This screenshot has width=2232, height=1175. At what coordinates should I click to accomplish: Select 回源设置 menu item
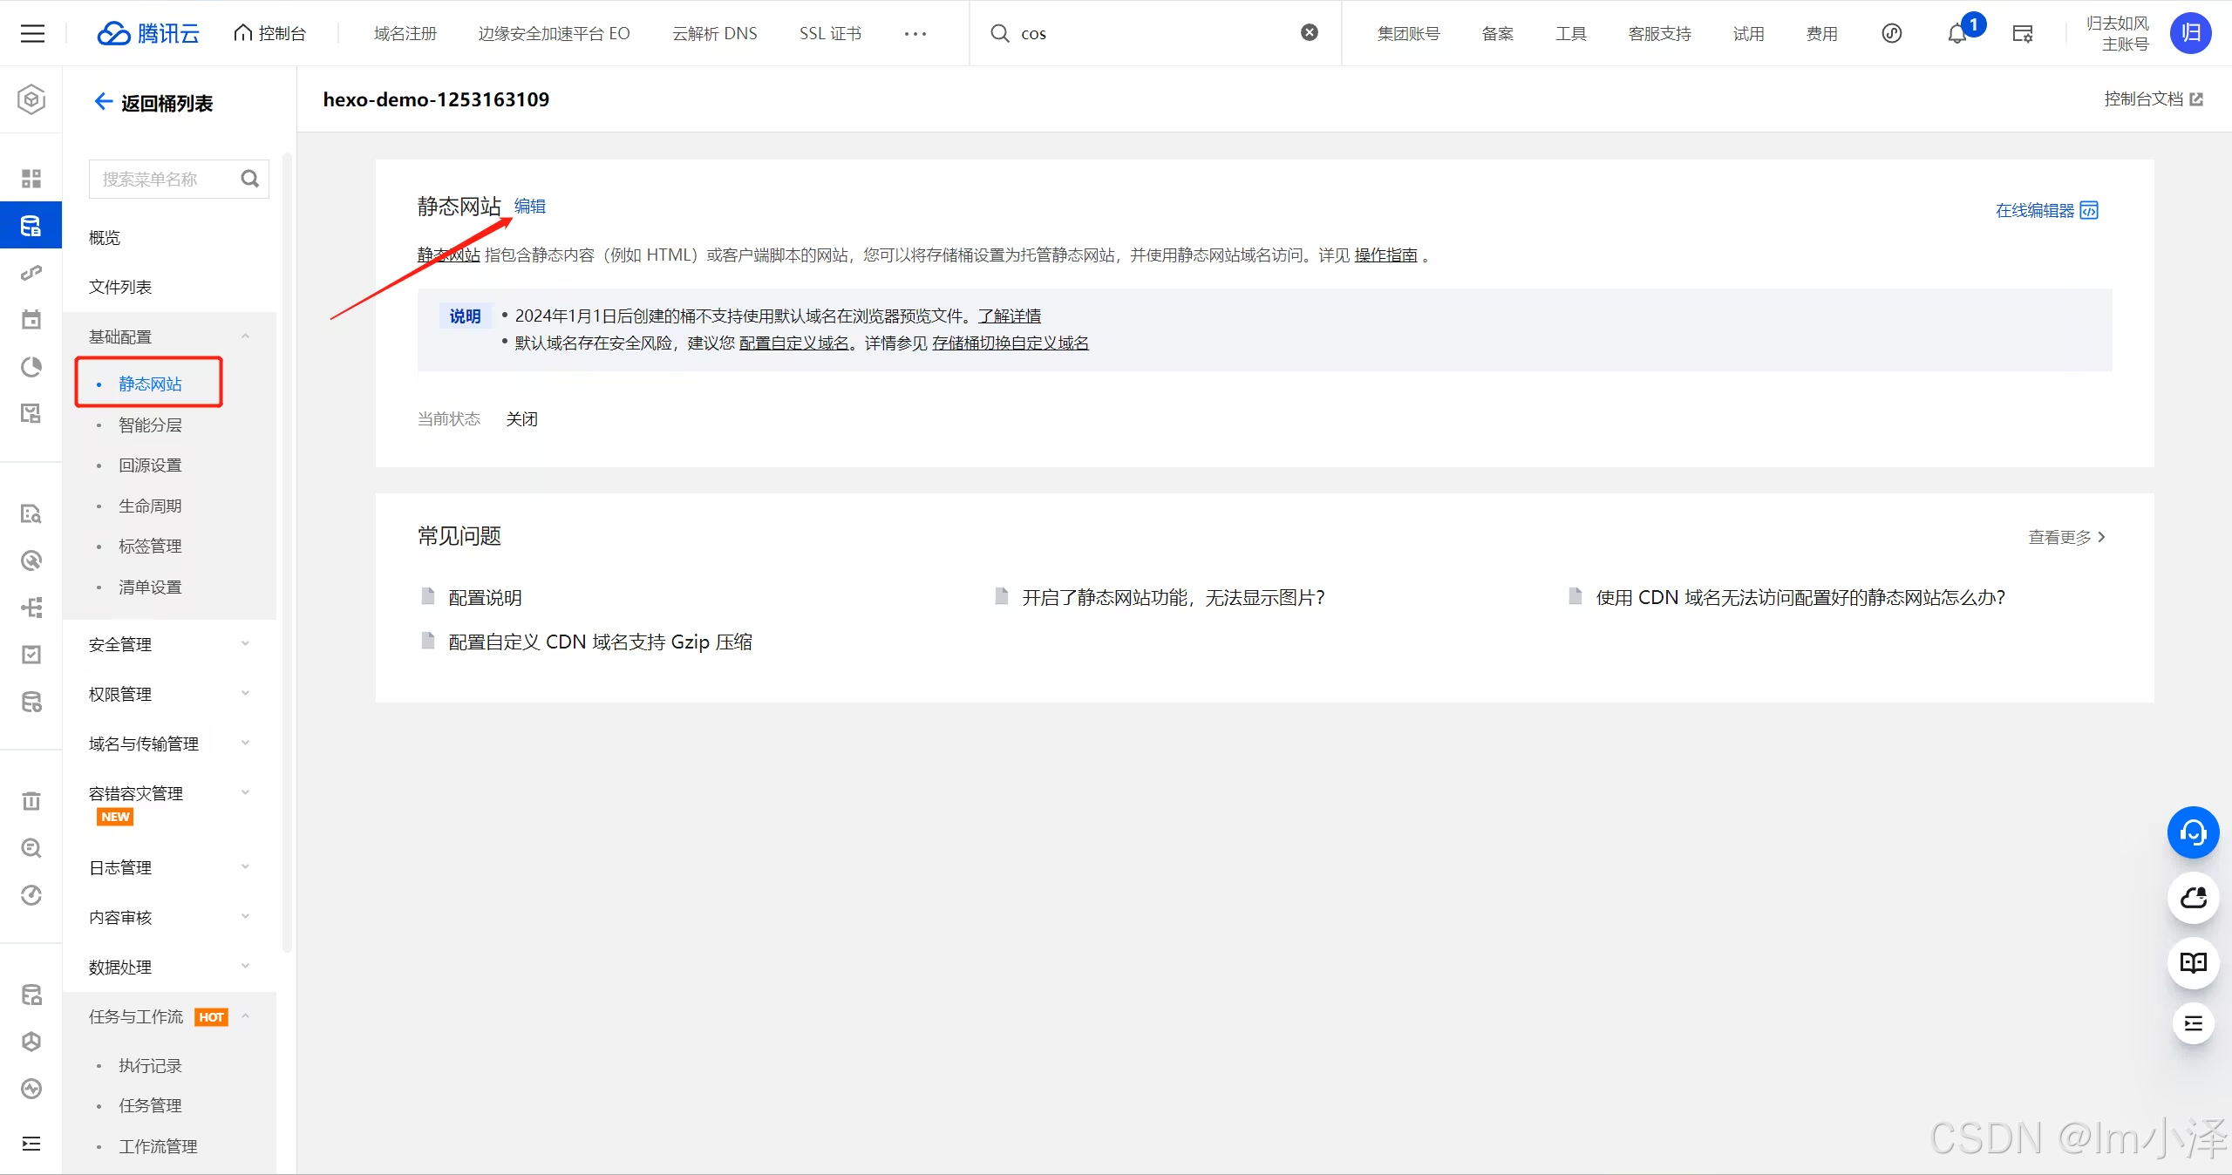150,465
